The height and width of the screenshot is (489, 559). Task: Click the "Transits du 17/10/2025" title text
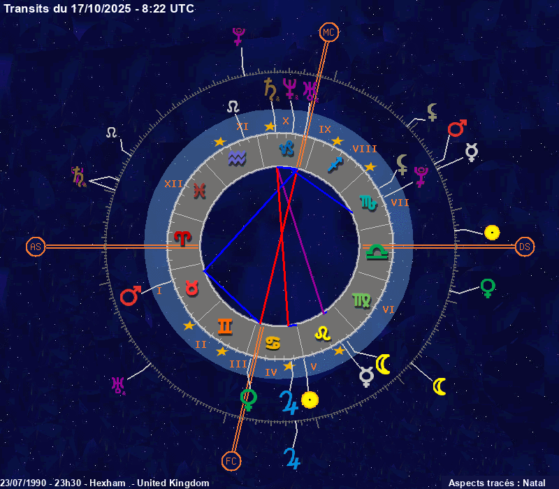point(99,8)
